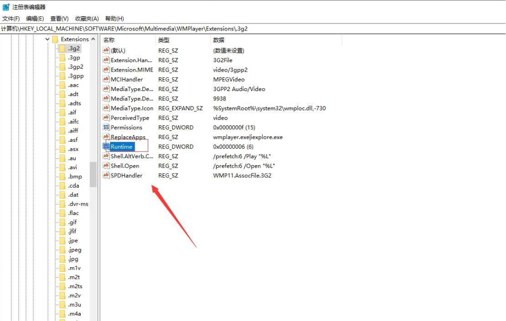Click the registry path address bar
The width and height of the screenshot is (506, 321).
pos(253,29)
